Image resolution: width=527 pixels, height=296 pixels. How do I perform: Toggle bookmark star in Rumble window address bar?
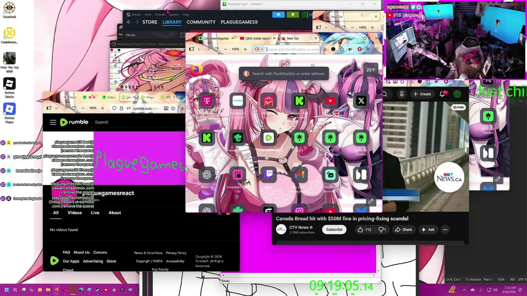(x=173, y=108)
